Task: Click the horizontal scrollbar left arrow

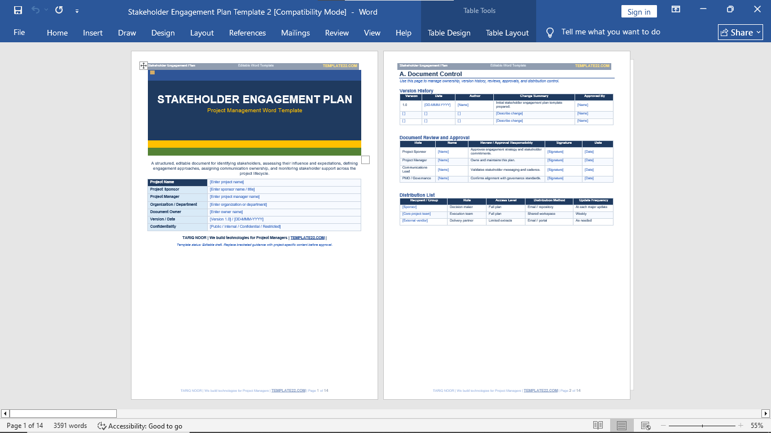Action: (x=5, y=413)
